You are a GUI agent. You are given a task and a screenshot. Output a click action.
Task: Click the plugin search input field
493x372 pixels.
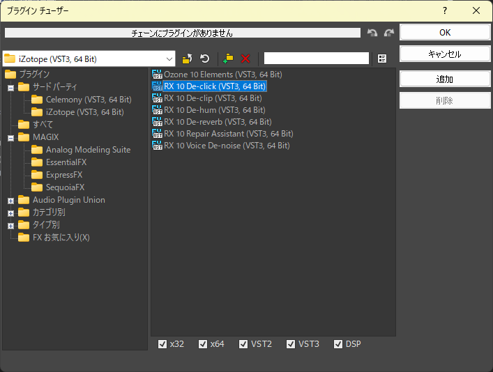point(317,59)
